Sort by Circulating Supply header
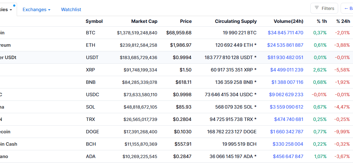The image size is (353, 163). tap(236, 21)
